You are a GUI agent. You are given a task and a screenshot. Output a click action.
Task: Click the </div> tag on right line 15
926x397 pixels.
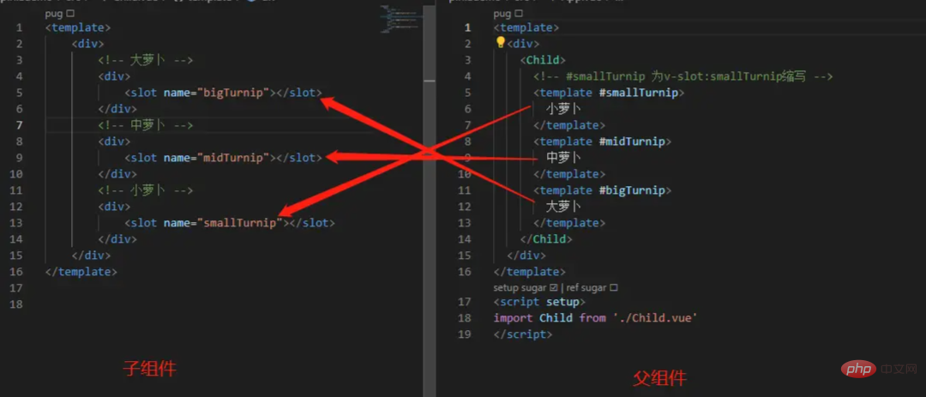tap(526, 256)
